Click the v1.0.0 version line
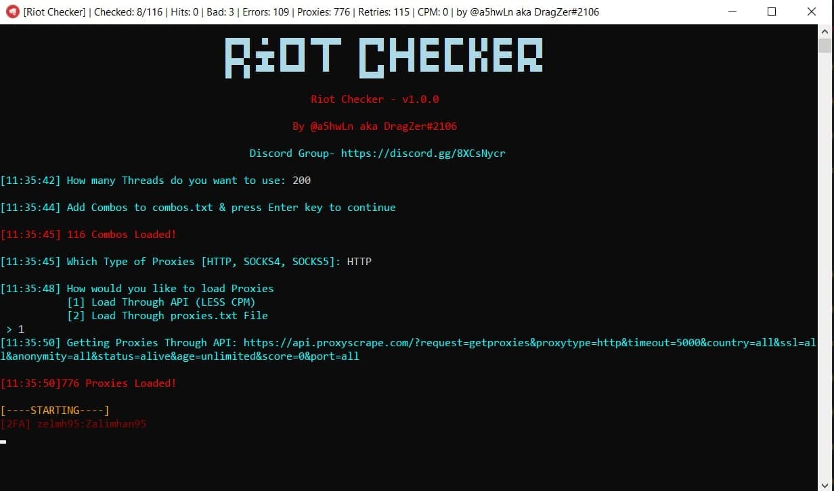834x491 pixels. 375,99
